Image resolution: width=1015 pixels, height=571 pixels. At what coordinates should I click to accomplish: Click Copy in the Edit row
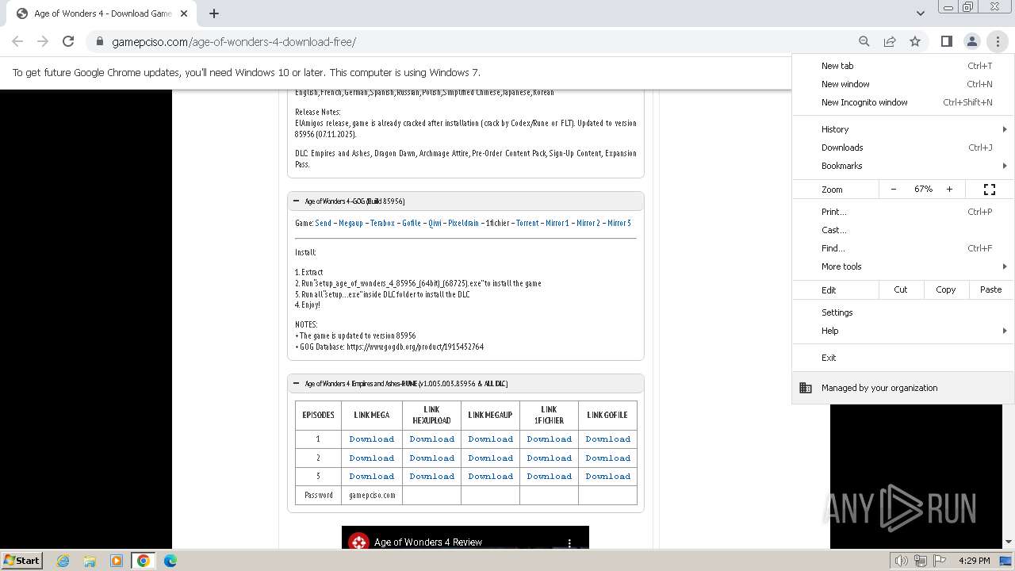click(x=946, y=289)
